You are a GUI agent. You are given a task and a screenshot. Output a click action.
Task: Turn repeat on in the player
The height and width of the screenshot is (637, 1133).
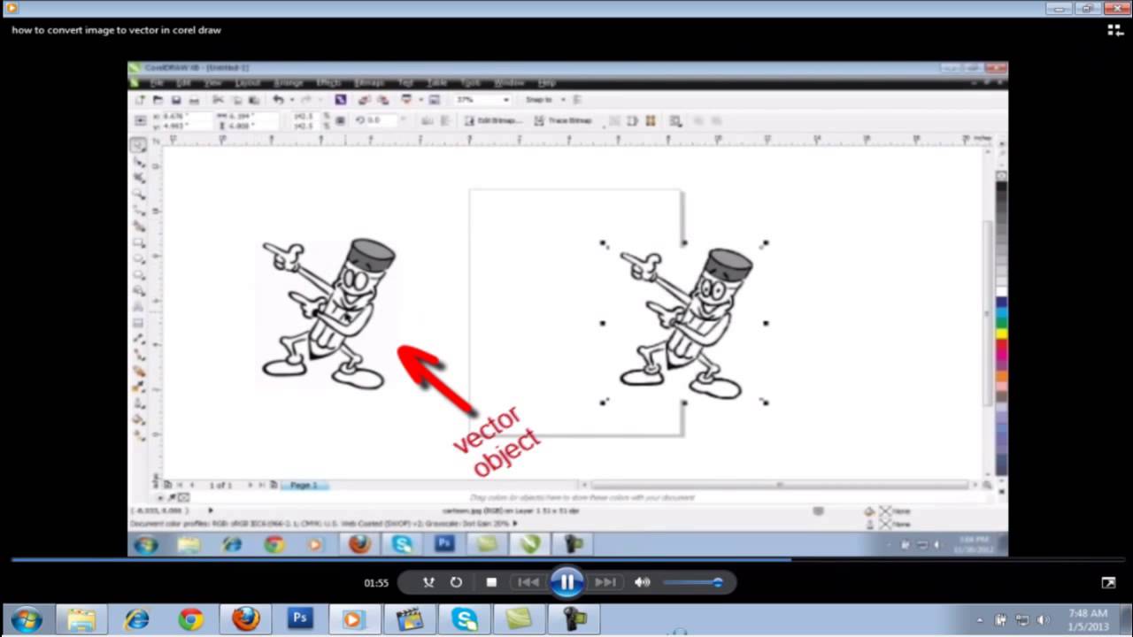(x=456, y=582)
